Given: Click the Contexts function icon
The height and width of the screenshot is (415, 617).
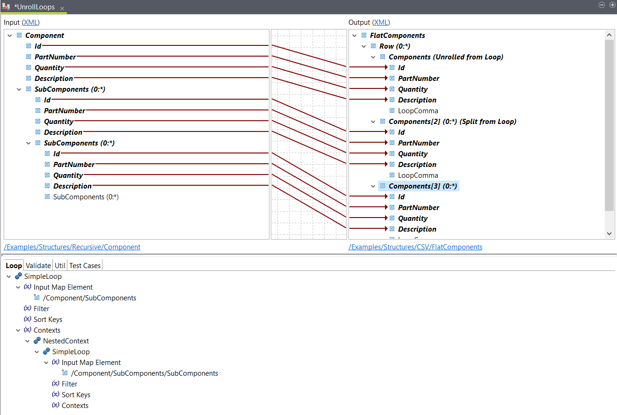Looking at the screenshot, I should click(28, 330).
